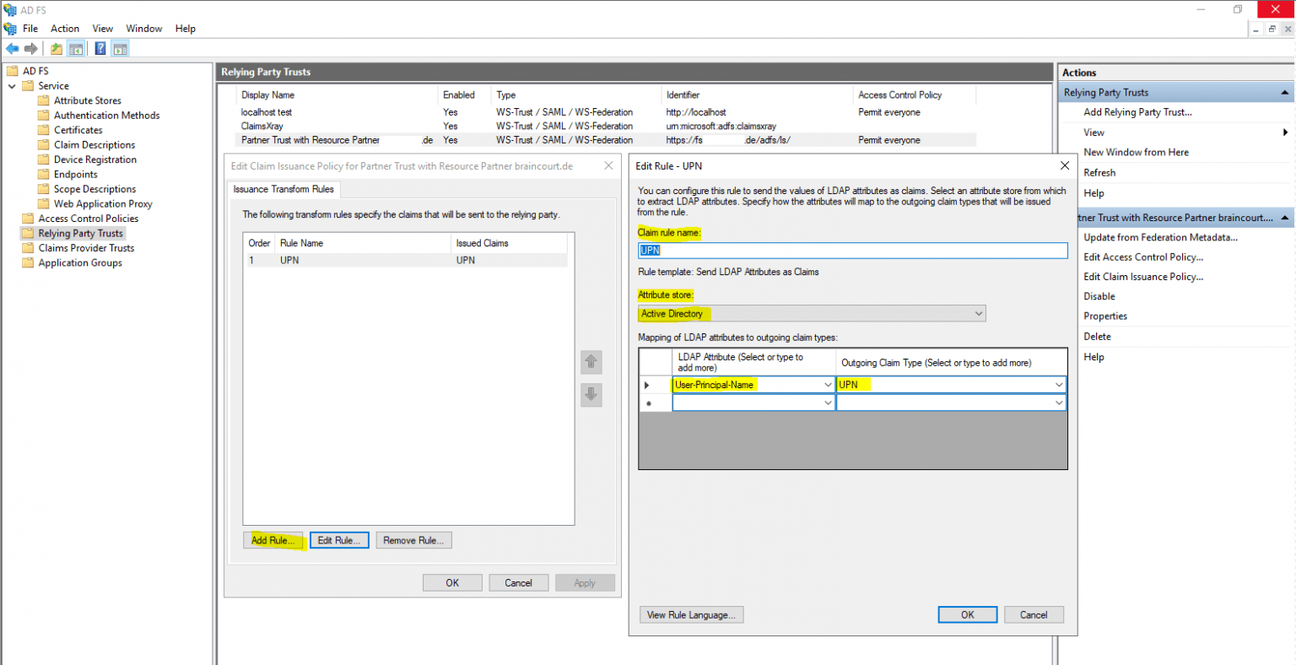Collapse the Service tree node

tap(12, 86)
